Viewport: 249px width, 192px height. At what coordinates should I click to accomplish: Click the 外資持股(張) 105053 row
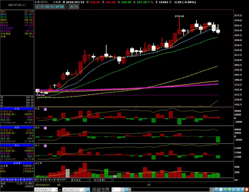pos(17,114)
